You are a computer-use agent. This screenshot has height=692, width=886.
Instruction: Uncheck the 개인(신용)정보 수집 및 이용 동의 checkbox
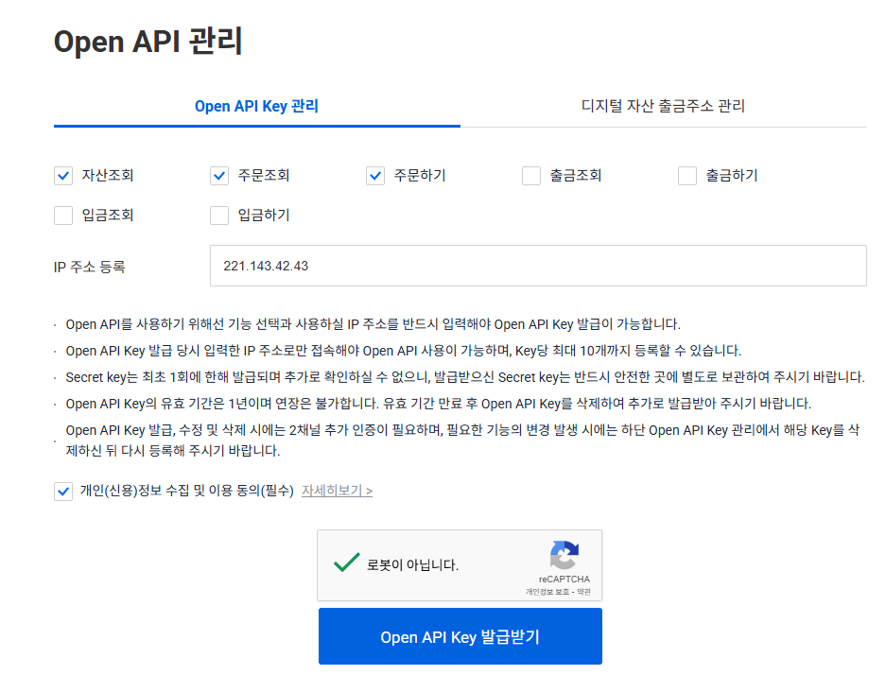[63, 492]
